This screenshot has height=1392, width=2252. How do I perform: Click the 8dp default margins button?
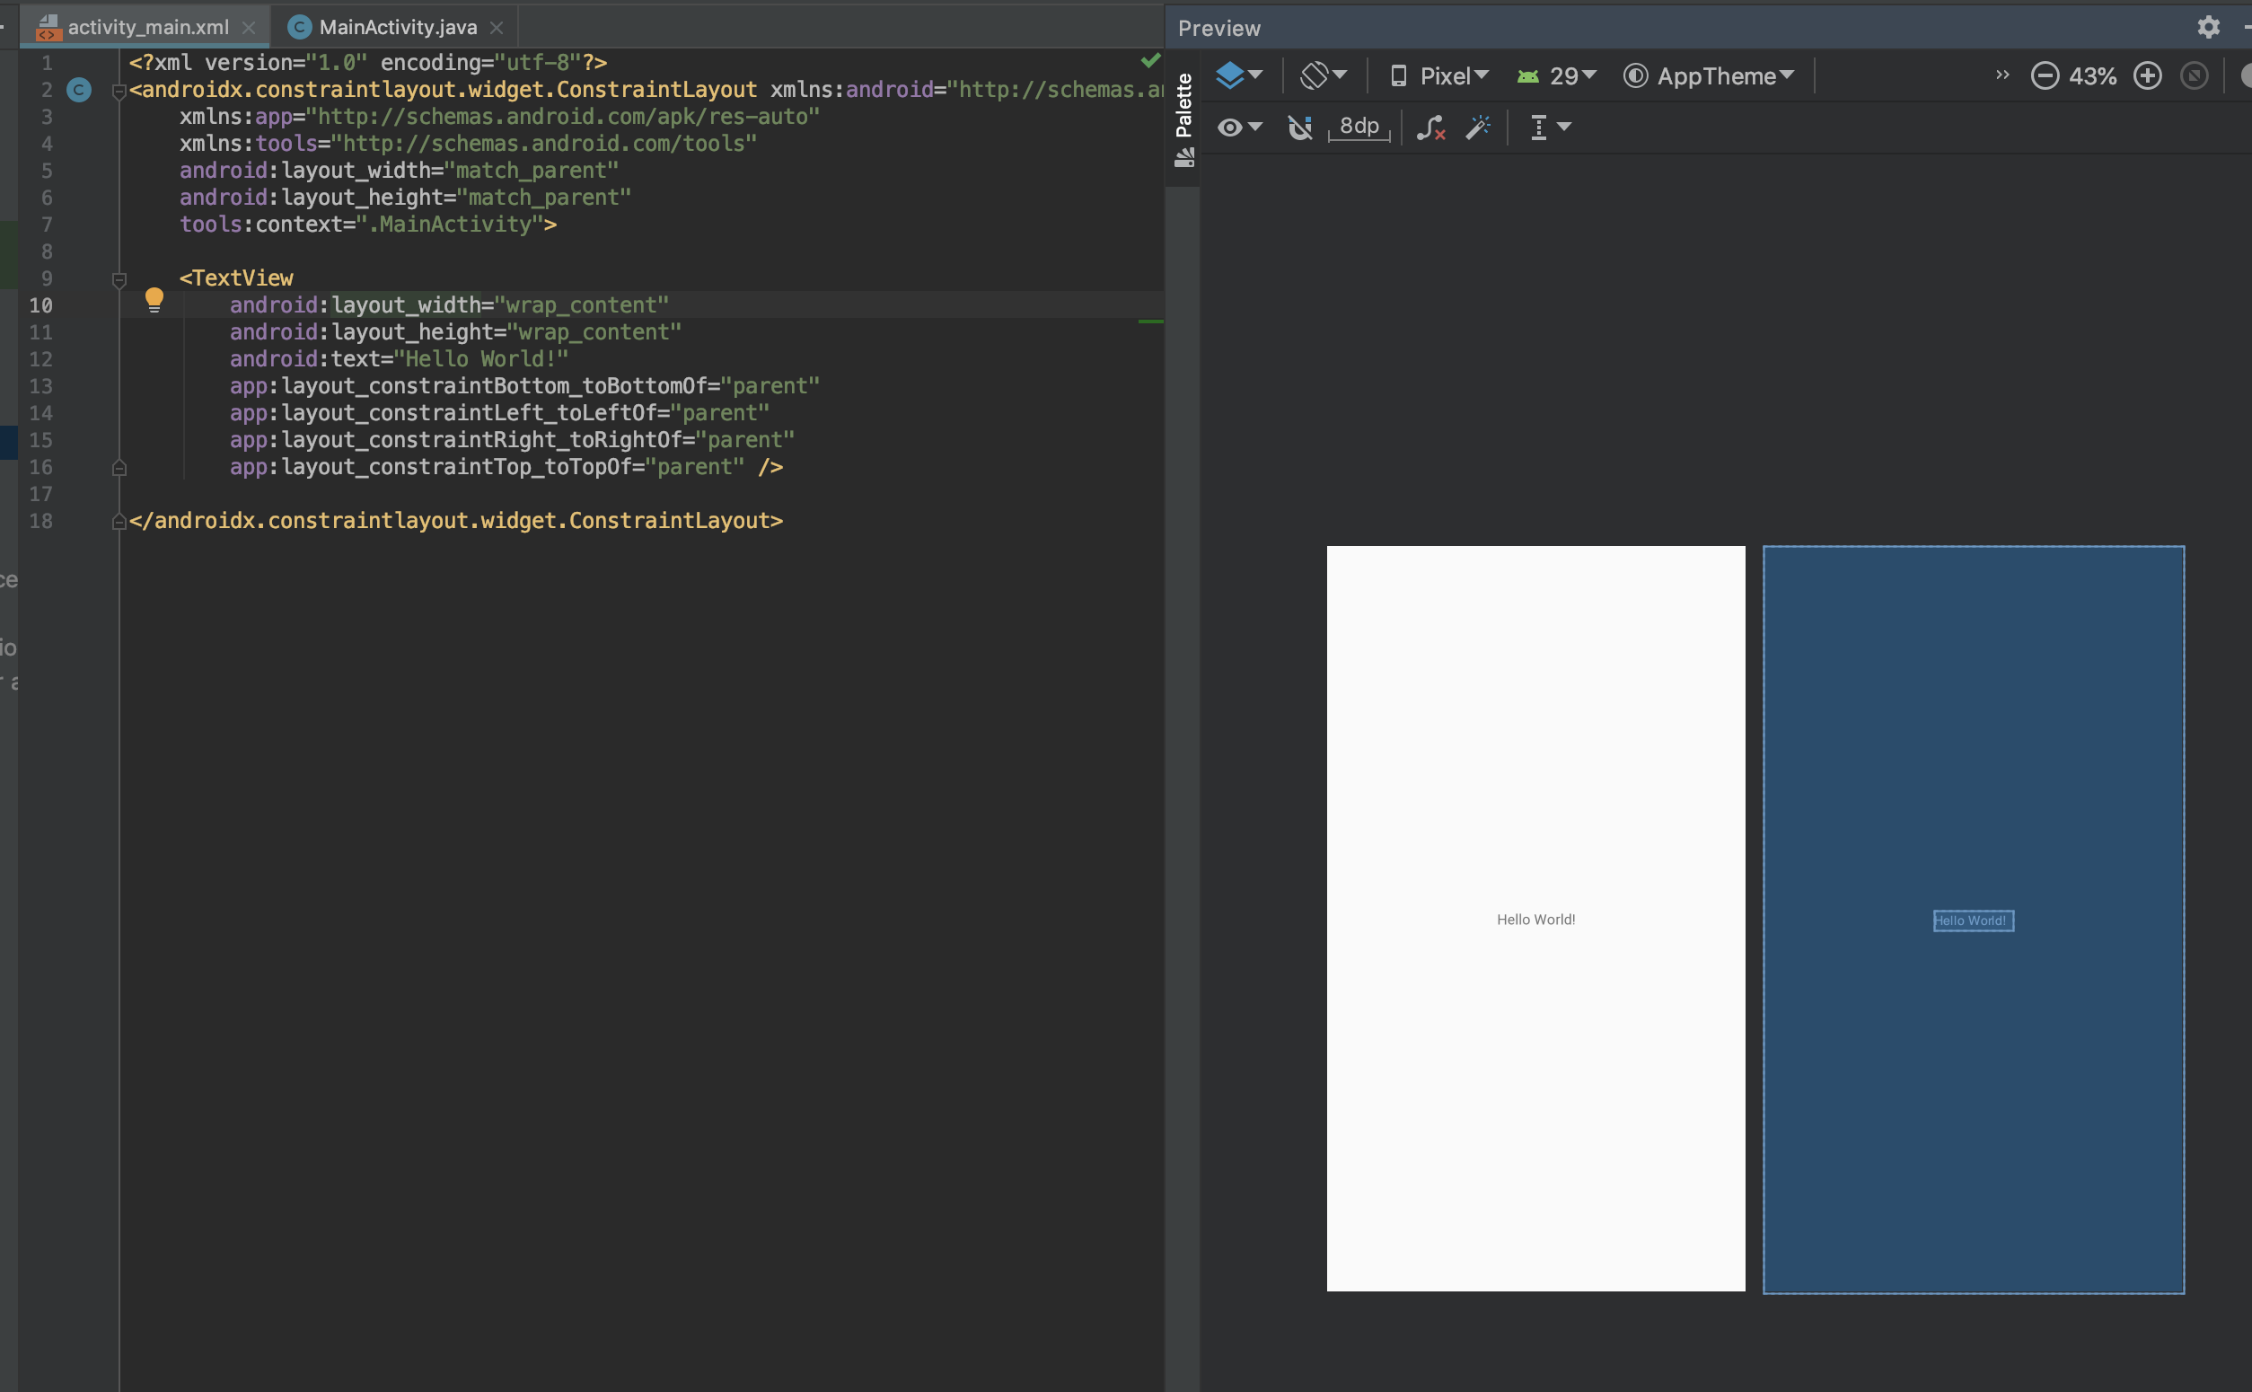point(1359,127)
